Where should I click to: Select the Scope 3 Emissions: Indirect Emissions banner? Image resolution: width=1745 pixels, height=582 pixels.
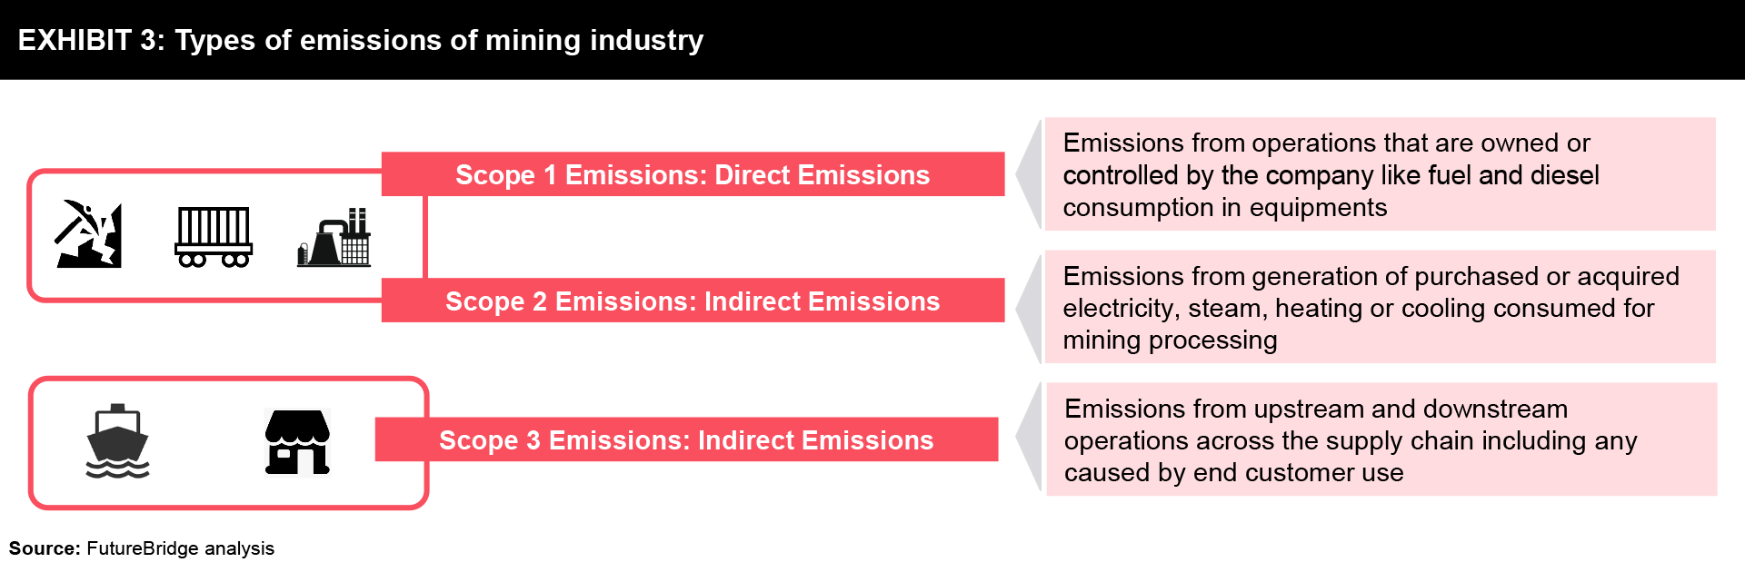pos(686,439)
